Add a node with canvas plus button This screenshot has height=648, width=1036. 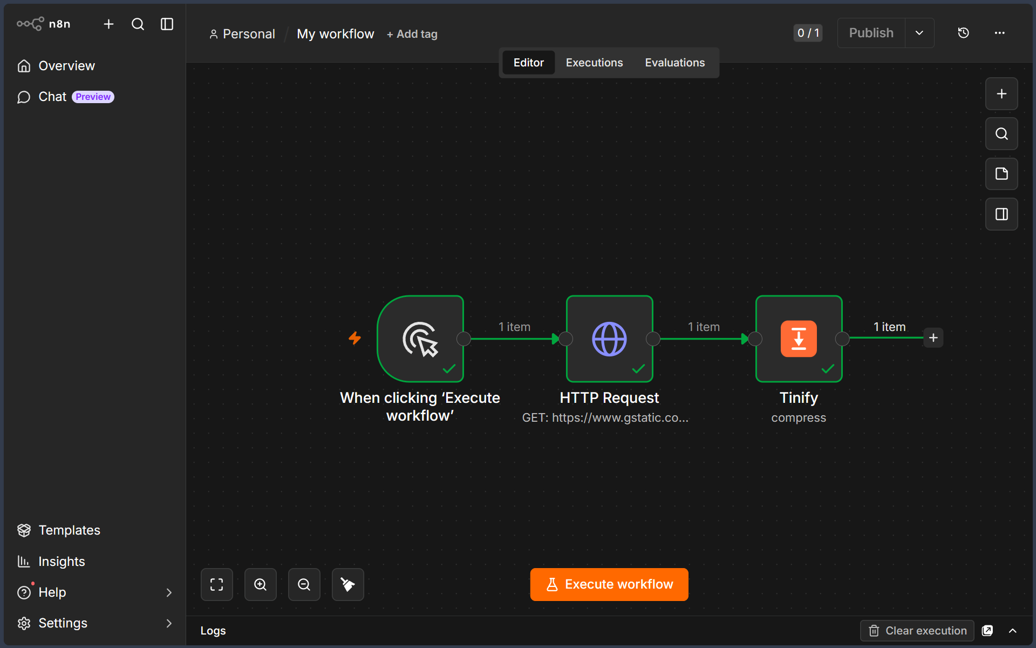click(1001, 94)
